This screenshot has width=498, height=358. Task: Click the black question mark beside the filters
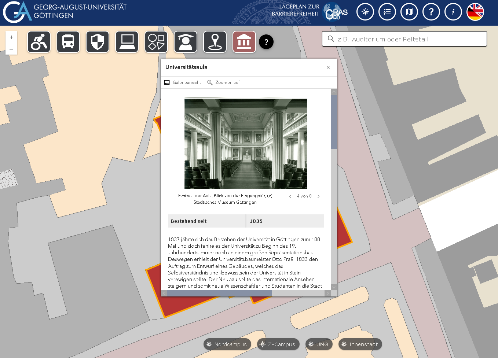click(x=266, y=41)
